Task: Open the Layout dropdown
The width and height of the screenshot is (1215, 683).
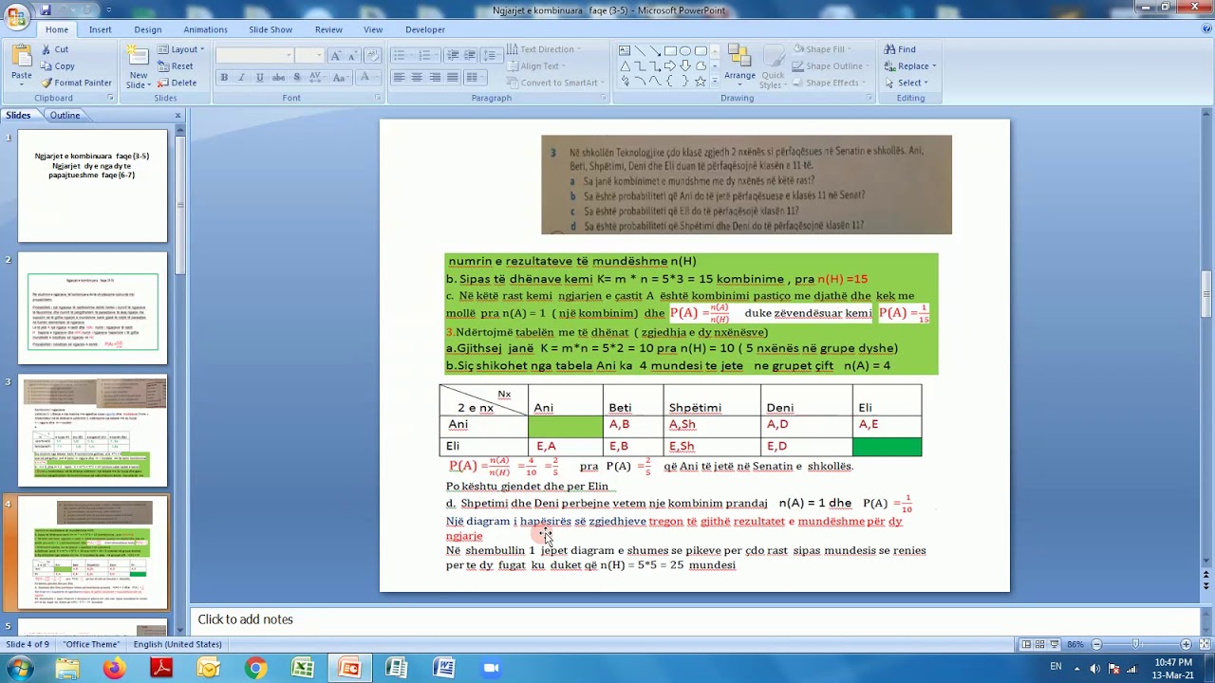Action: [181, 49]
